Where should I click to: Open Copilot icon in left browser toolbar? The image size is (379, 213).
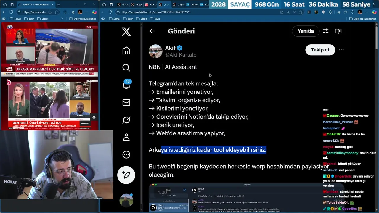point(94,12)
